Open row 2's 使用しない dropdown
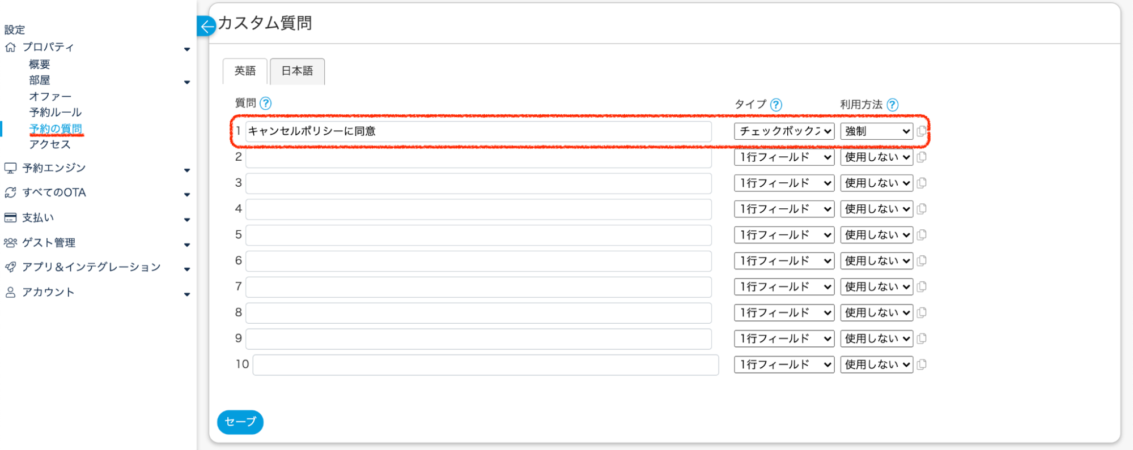Screen dimensions: 1133x450 tap(876, 157)
